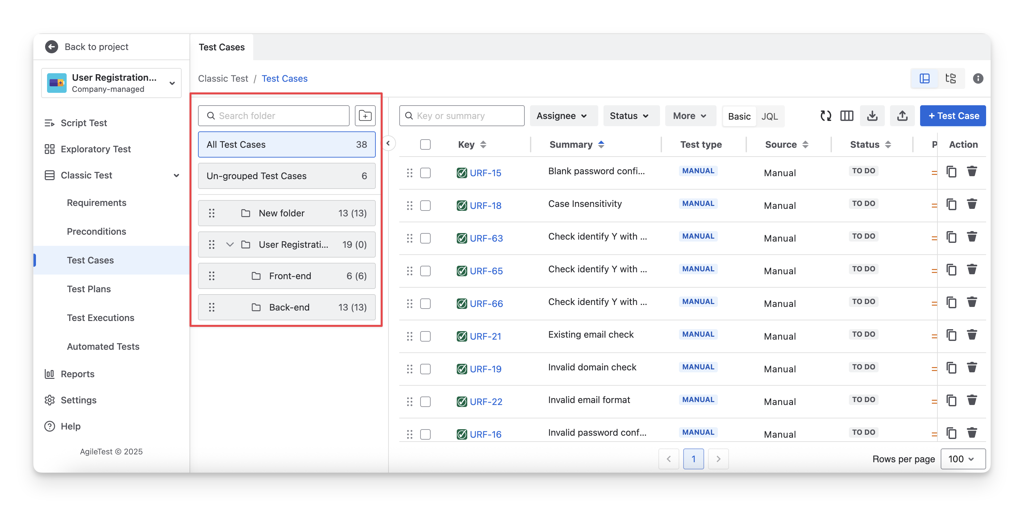Collapse the User Registrati... folder chevron

click(x=230, y=244)
